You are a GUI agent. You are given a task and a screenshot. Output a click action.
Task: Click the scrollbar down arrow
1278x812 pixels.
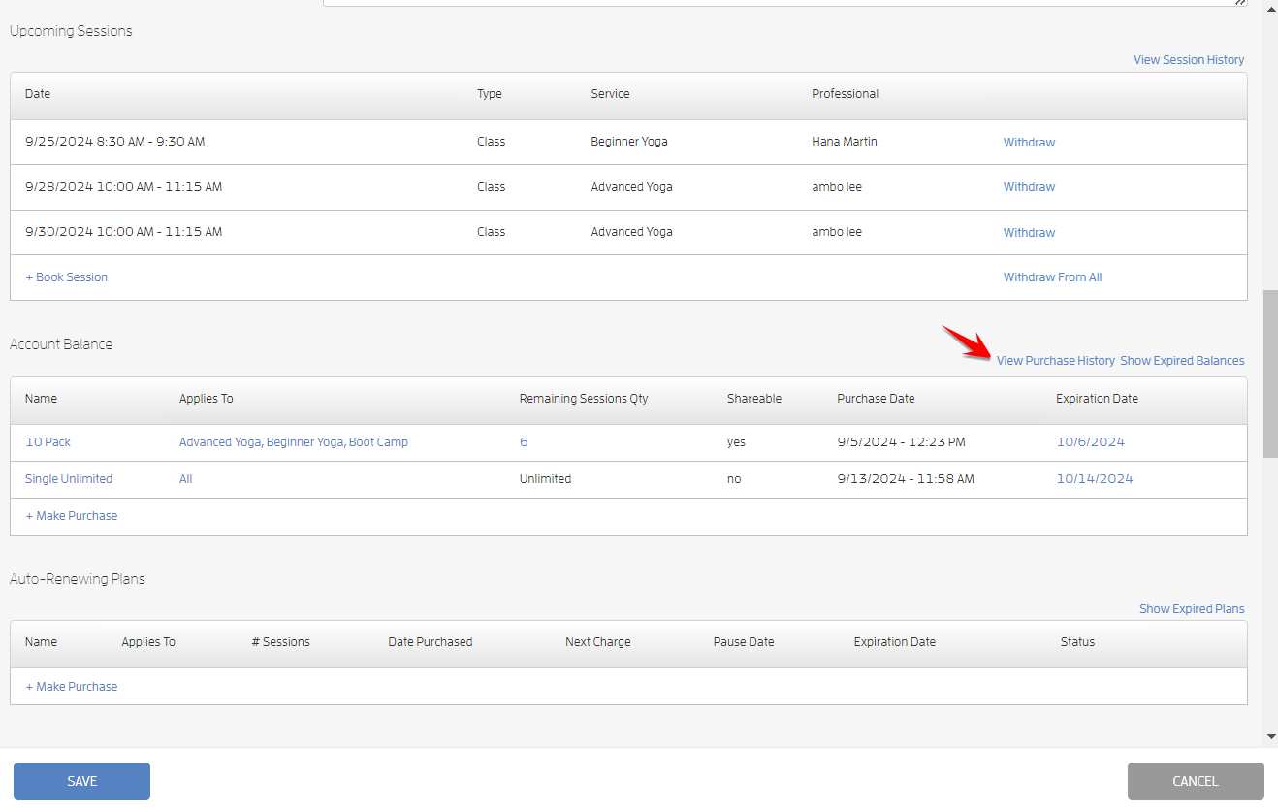click(1271, 737)
